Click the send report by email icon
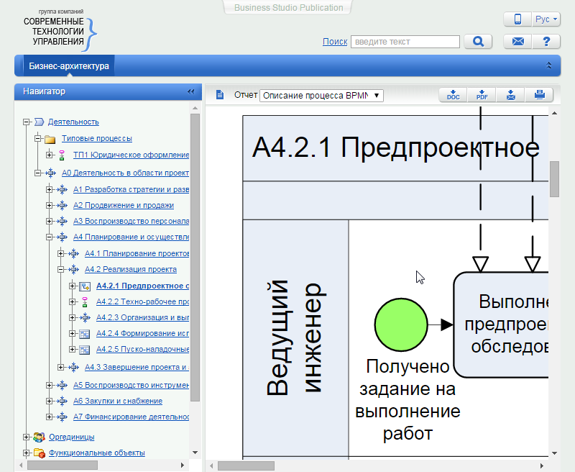575x472 pixels. (510, 95)
